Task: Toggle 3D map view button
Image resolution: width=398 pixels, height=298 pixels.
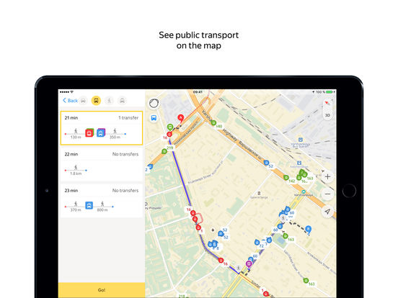Action: click(x=327, y=115)
